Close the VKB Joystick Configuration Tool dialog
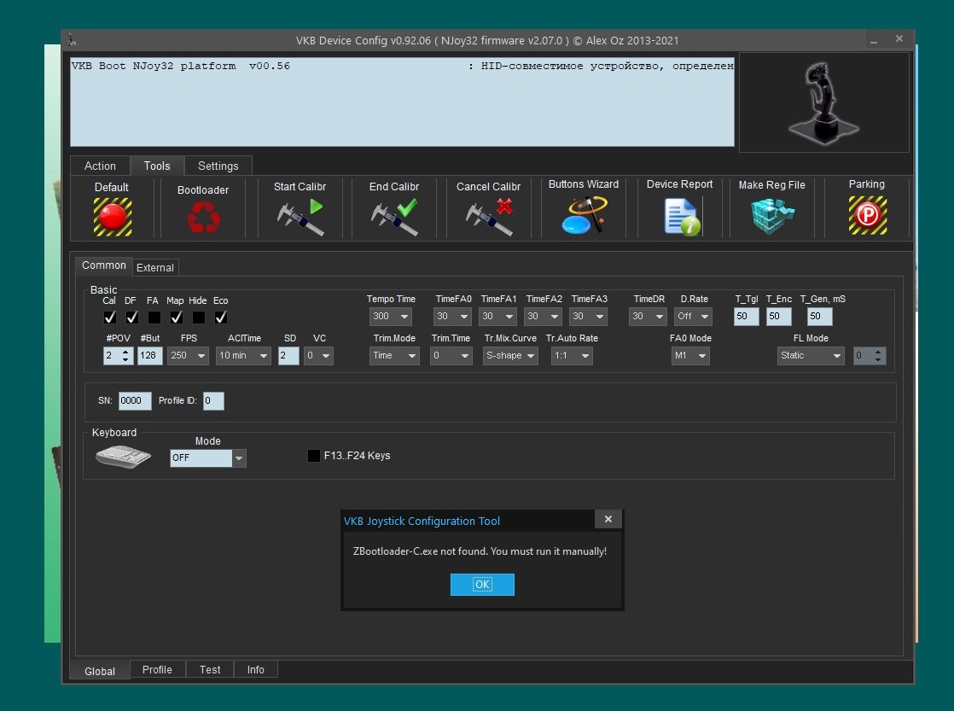 pyautogui.click(x=608, y=519)
